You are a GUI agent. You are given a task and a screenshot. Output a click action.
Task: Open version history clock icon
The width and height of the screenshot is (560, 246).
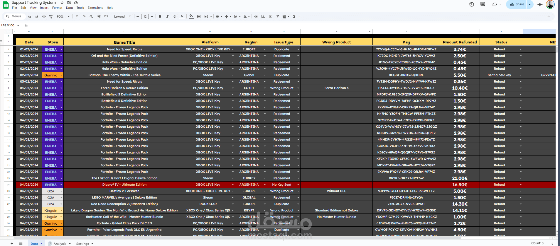click(472, 4)
